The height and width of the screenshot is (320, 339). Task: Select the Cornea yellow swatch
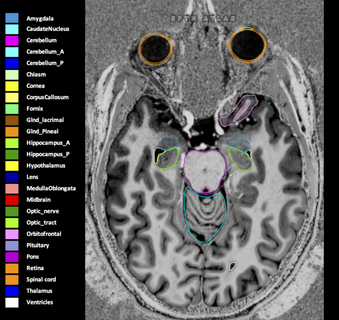point(12,86)
